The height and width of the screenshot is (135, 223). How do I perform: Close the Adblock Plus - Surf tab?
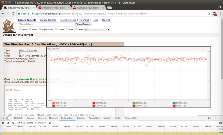click(68, 8)
